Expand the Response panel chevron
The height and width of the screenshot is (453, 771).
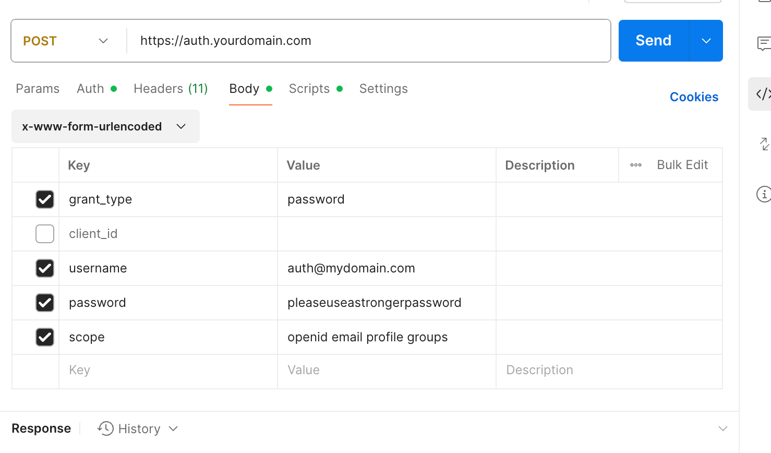pyautogui.click(x=723, y=428)
